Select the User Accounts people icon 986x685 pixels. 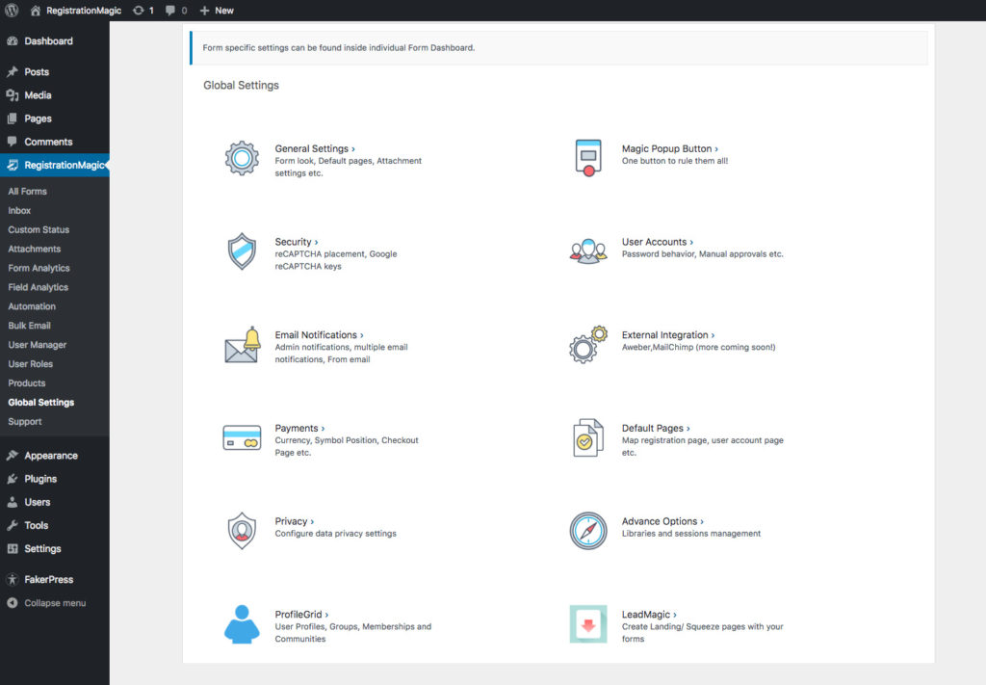[587, 251]
